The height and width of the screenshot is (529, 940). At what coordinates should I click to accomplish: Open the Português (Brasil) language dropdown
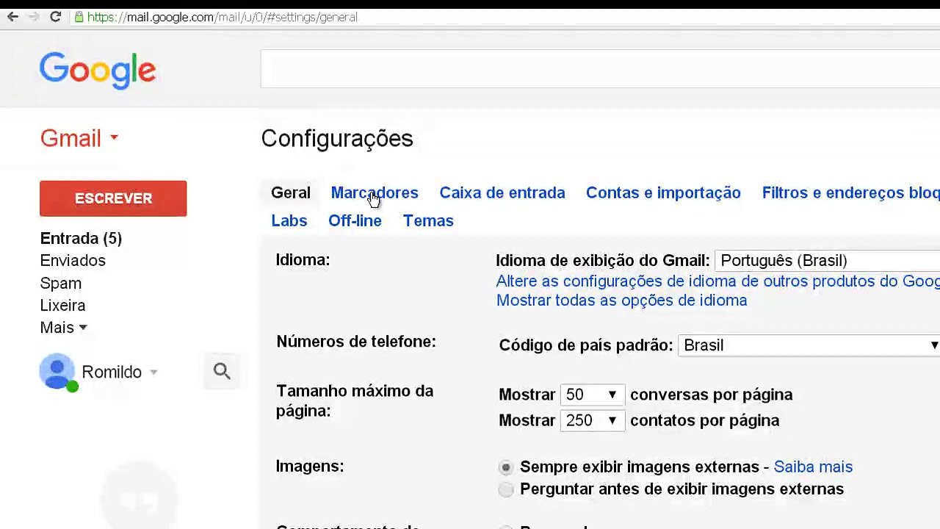coord(827,261)
